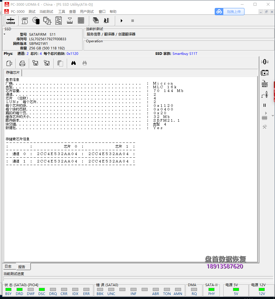
Task: Print the report with printer icon
Action: click(x=22, y=63)
